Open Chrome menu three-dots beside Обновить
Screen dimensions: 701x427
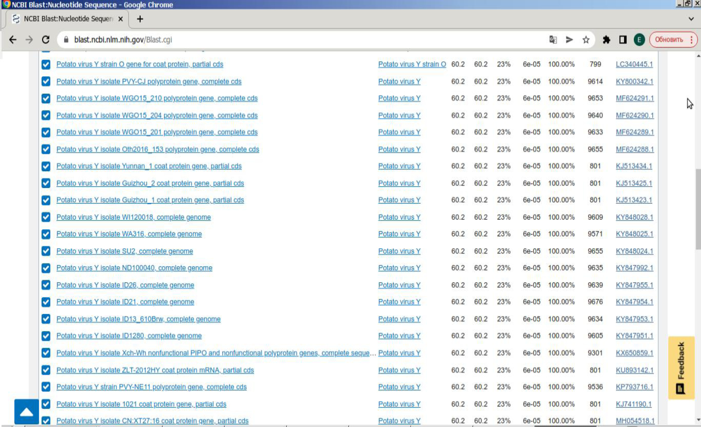click(x=691, y=40)
